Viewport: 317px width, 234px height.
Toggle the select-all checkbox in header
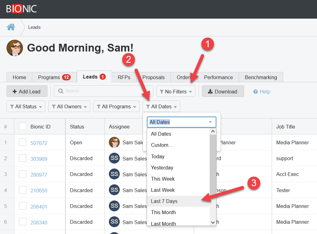pyautogui.click(x=23, y=126)
